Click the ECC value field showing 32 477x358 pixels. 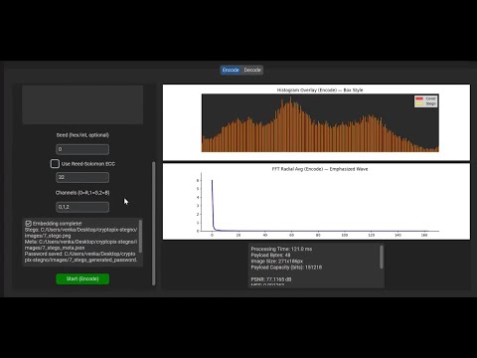[x=82, y=177]
